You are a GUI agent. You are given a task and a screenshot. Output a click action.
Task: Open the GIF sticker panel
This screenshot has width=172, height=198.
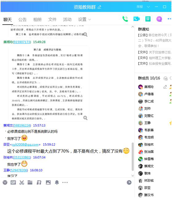[x=13, y=183]
